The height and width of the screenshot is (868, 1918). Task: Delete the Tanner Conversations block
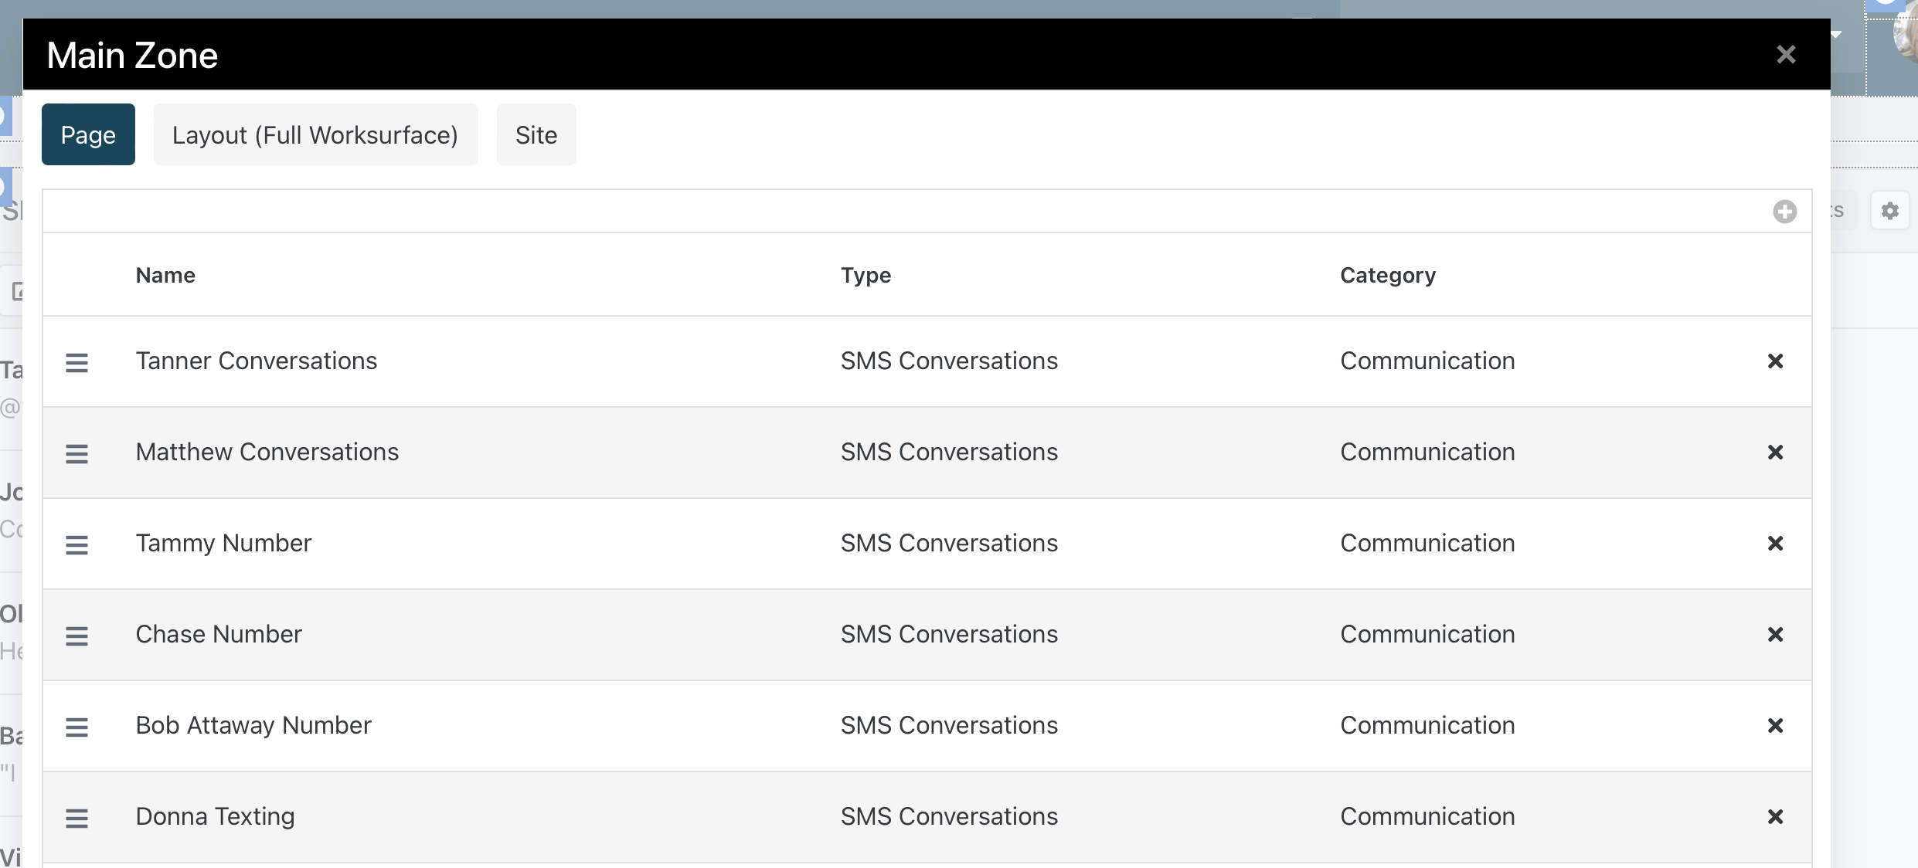(1775, 361)
